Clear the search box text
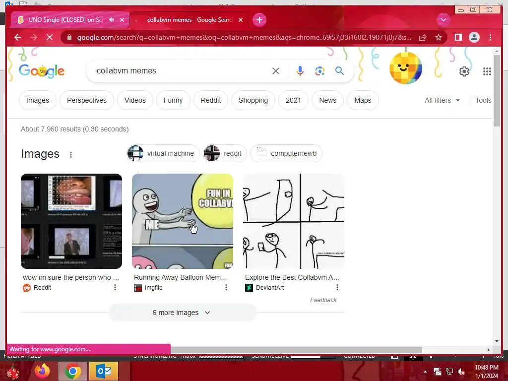This screenshot has width=508, height=381. coord(276,71)
